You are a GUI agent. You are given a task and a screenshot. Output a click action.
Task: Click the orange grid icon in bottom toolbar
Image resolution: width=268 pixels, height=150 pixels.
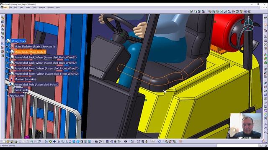[x=180, y=142]
